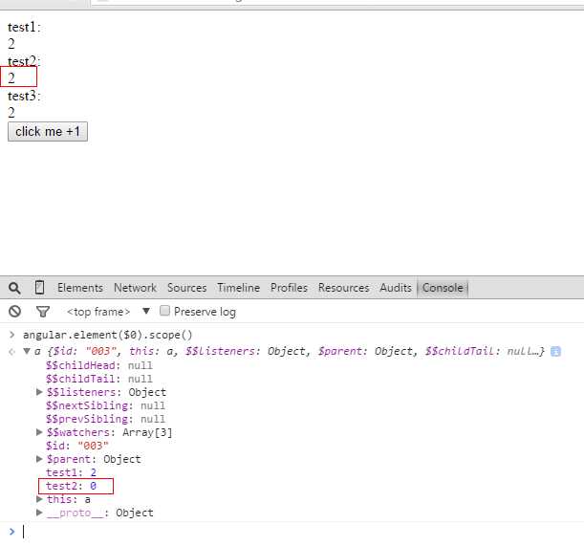
Task: Click the '$$prevSibling: null' row
Action: click(x=105, y=419)
